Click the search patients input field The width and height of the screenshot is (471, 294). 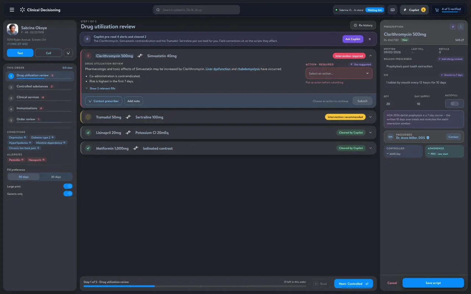pyautogui.click(x=196, y=10)
